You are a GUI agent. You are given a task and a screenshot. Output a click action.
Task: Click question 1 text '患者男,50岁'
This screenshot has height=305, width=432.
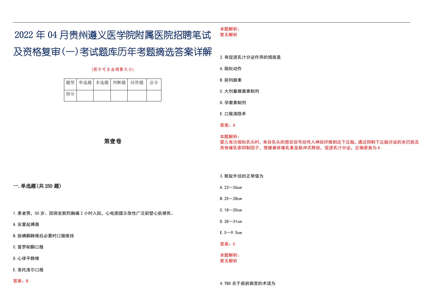93,213
